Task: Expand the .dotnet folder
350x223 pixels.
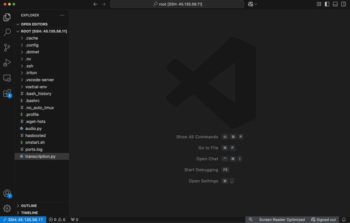Action: pos(42,52)
